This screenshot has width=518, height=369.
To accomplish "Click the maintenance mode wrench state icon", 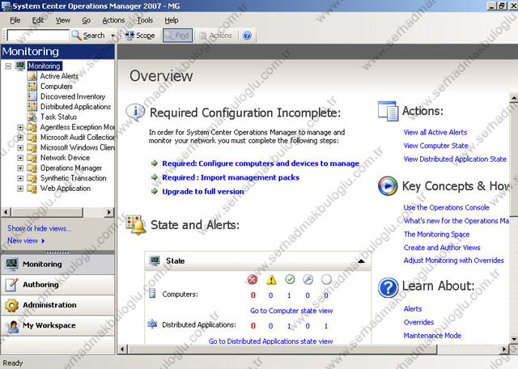I will point(308,279).
